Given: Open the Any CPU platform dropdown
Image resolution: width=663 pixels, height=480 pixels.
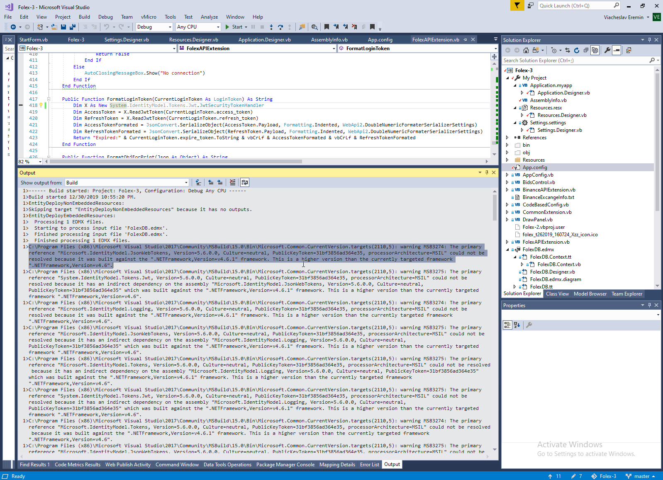Looking at the screenshot, I should 198,27.
